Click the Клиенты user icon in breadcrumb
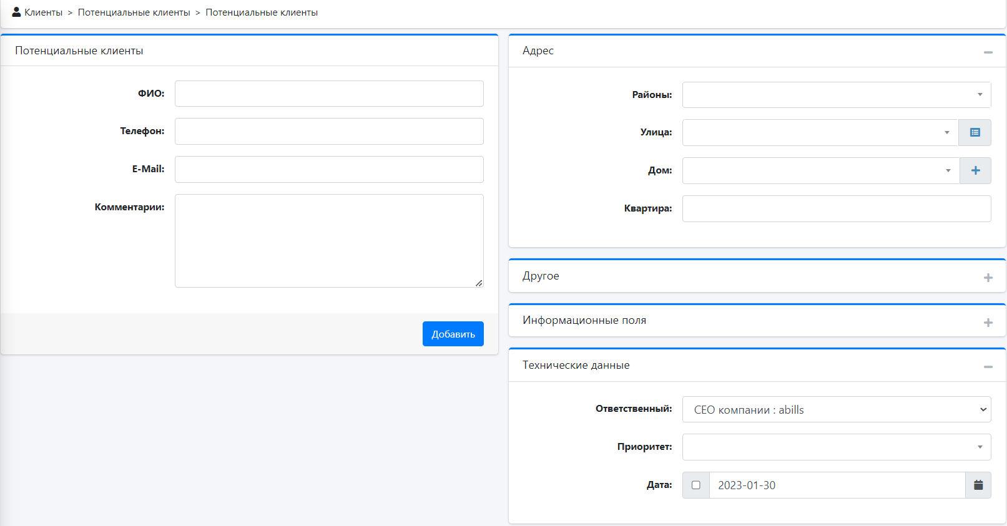The image size is (1007, 526). (x=16, y=12)
